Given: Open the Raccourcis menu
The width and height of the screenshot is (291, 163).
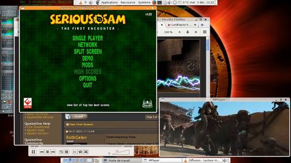Looking at the screenshot, I should [x=128, y=2].
